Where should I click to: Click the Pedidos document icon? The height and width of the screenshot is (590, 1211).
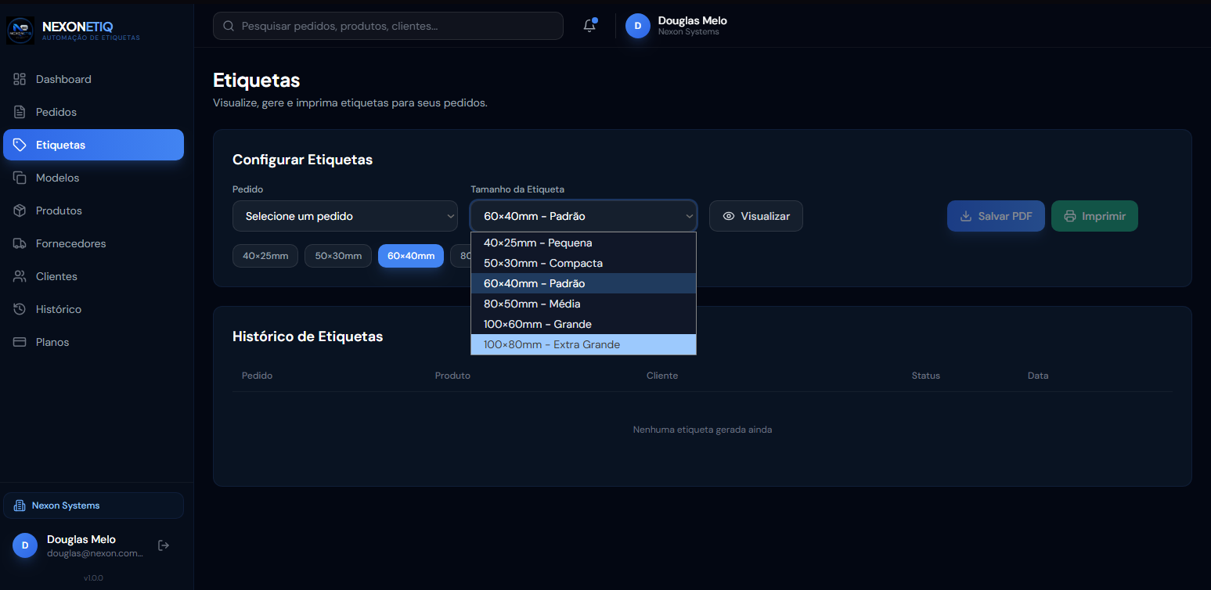pyautogui.click(x=20, y=112)
